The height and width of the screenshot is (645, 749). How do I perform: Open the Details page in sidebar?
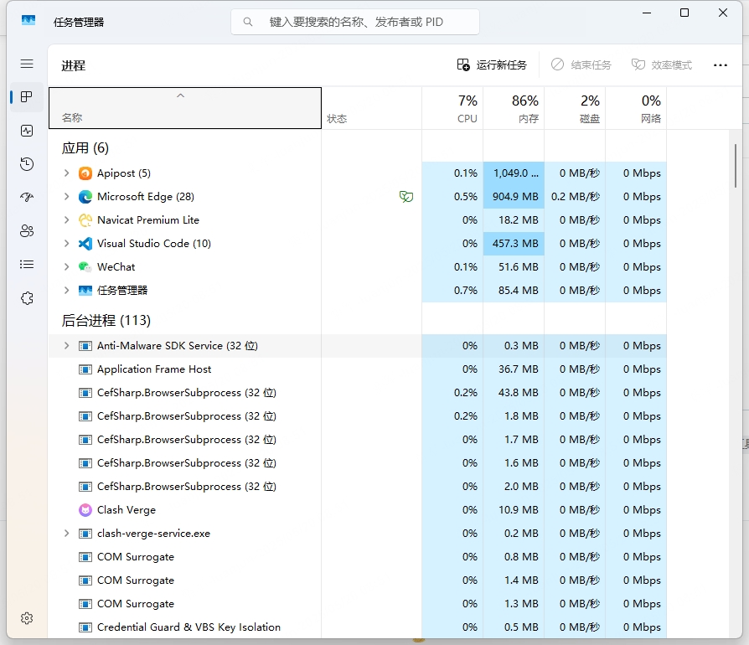click(x=27, y=265)
